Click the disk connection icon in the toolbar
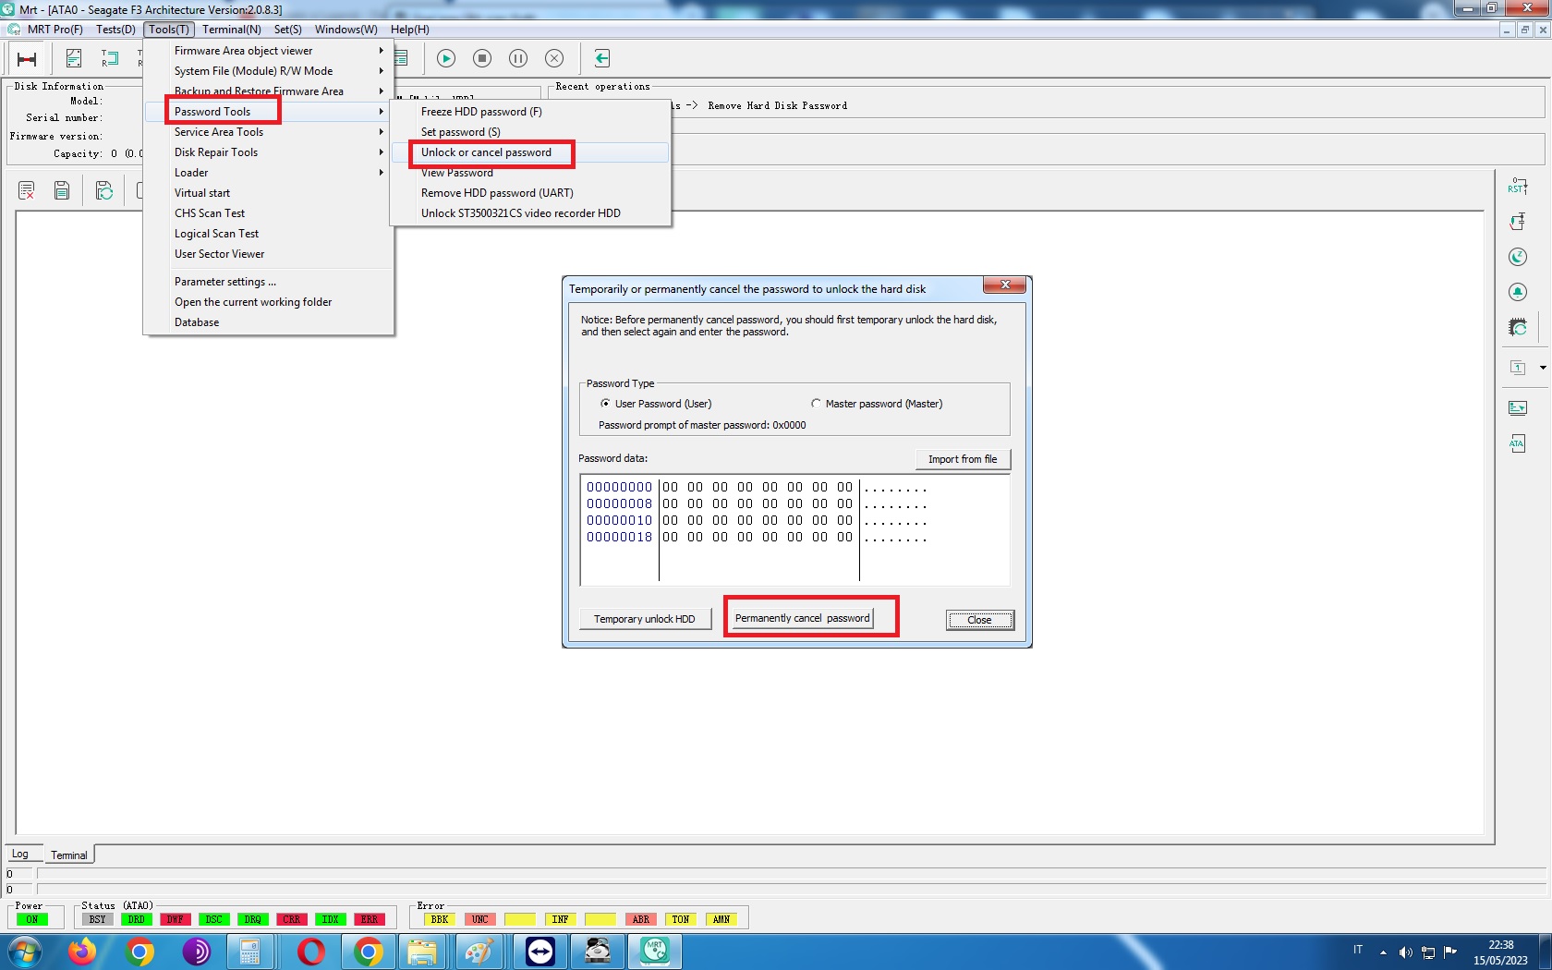This screenshot has width=1552, height=970. [x=27, y=59]
